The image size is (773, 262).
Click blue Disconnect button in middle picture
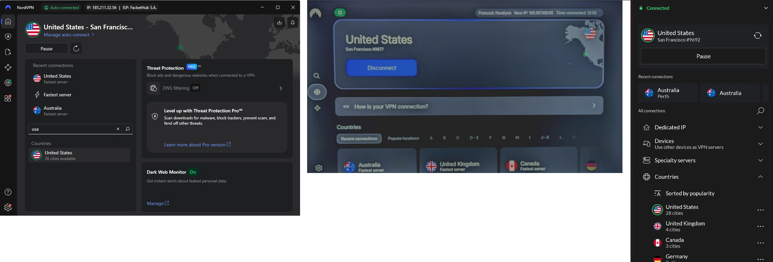(x=382, y=68)
